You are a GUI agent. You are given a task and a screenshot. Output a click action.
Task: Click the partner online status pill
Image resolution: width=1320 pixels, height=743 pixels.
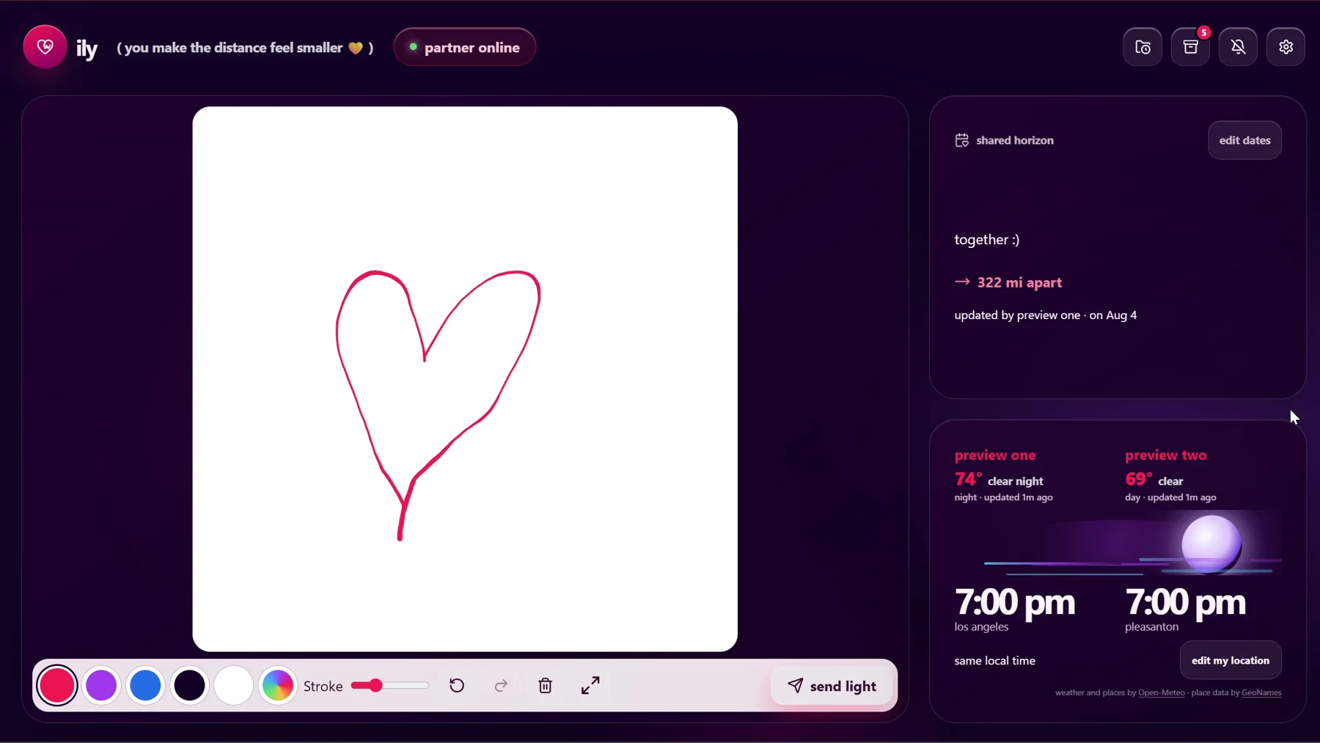(464, 47)
